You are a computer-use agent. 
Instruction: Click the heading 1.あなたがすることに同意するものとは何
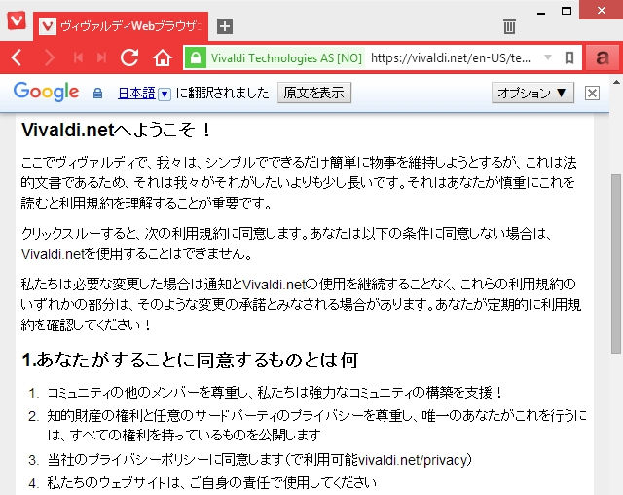(x=190, y=360)
